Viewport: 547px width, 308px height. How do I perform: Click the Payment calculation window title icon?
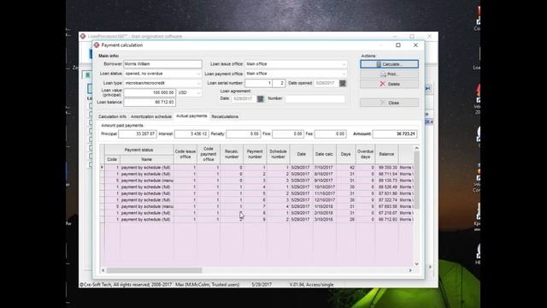[x=97, y=45]
